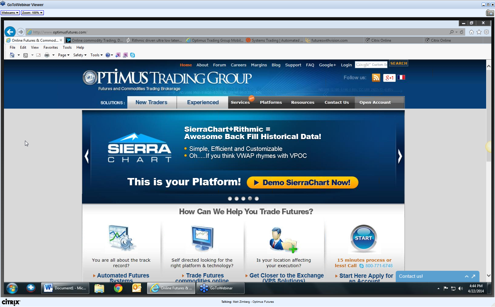This screenshot has height=307, width=495.
Task: Click the Send to OneNote icon
Action: click(118, 55)
